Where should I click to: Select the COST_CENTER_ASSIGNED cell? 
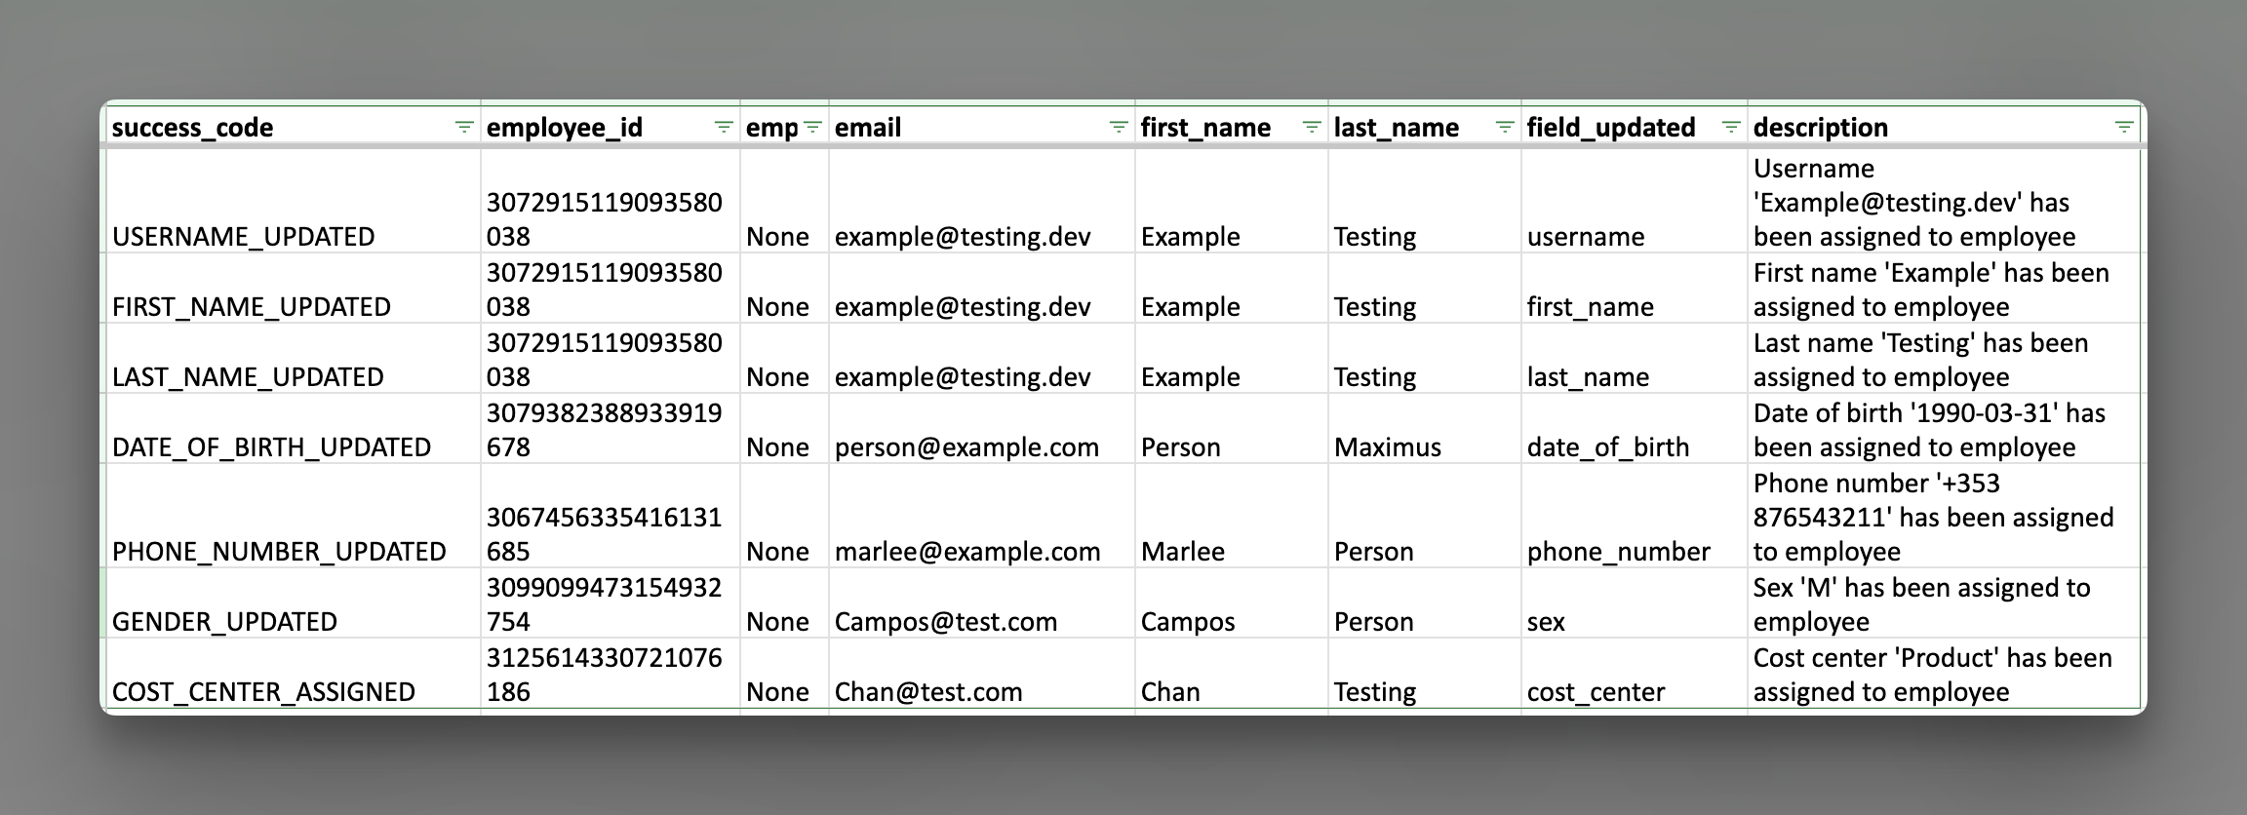click(x=291, y=674)
